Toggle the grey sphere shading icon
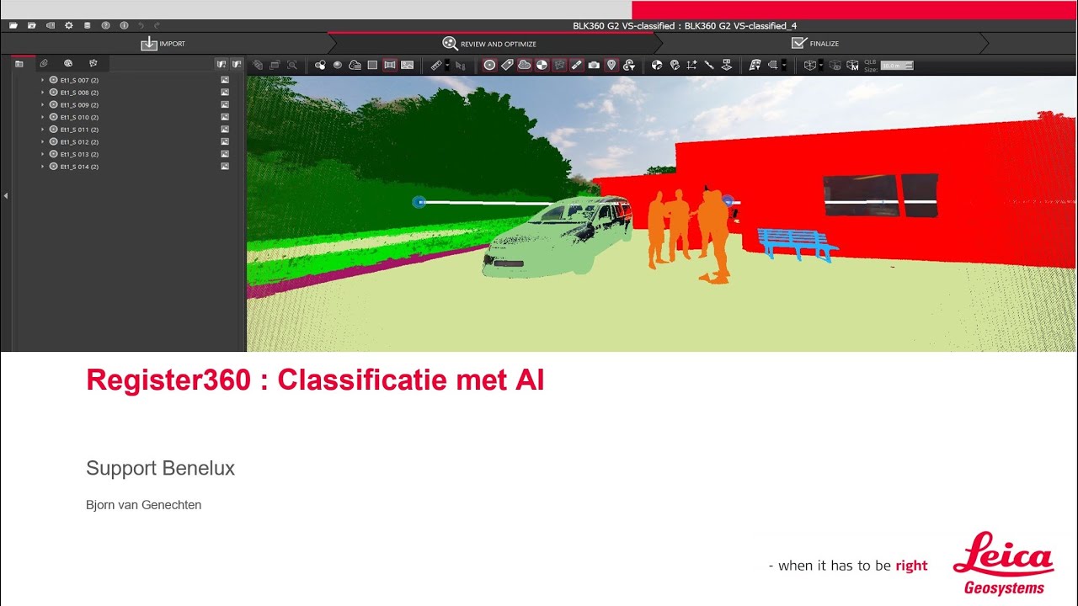Image resolution: width=1078 pixels, height=606 pixels. coord(338,65)
